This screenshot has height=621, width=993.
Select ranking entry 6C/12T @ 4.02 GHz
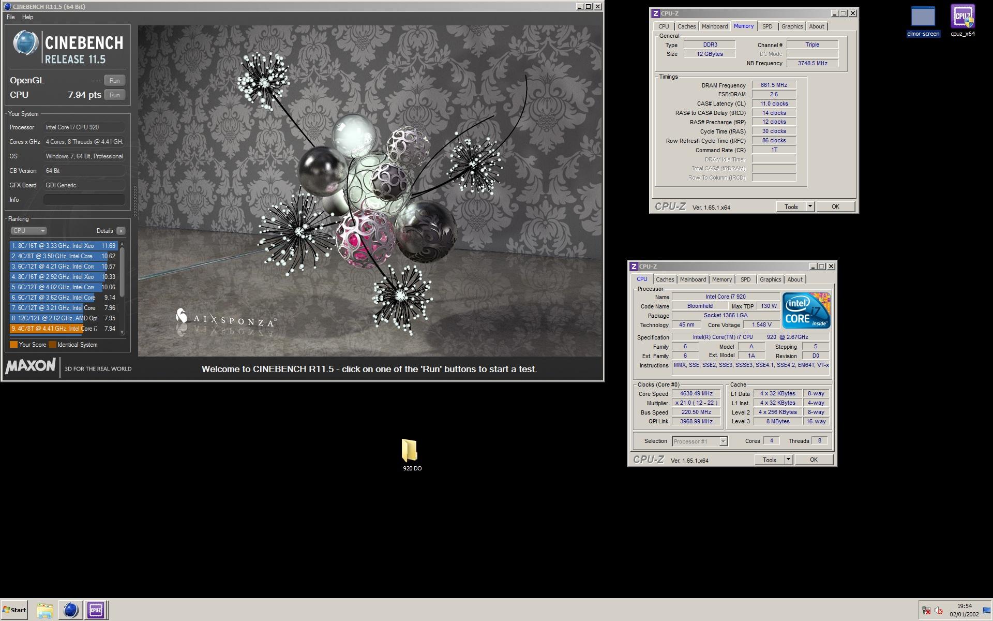click(64, 287)
